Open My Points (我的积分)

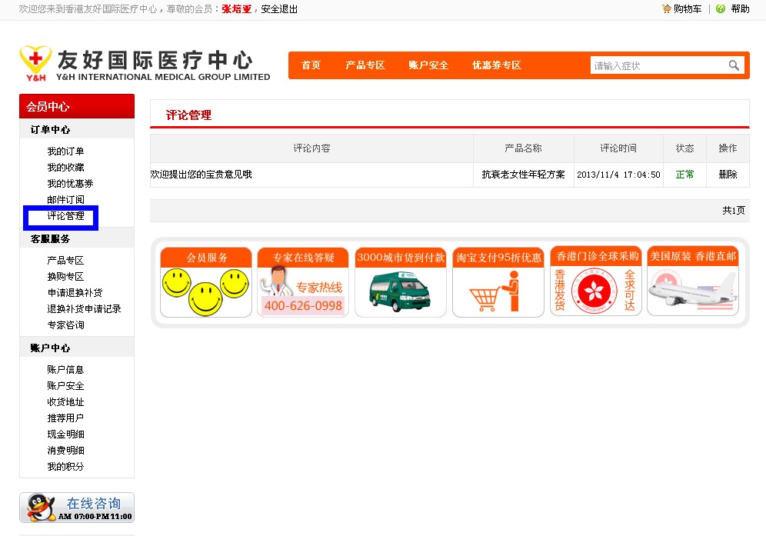click(65, 466)
